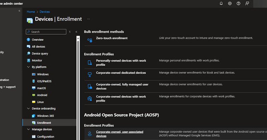
Task: Click the Linux platform icon
Action: coord(34,102)
